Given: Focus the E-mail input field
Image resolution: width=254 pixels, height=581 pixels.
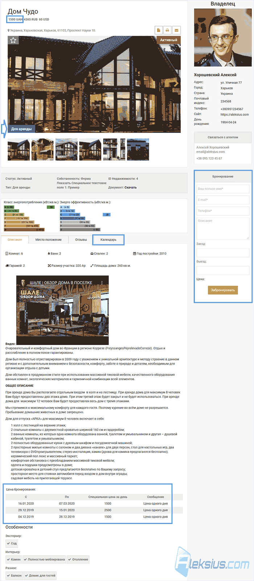Looking at the screenshot, I should coord(223,200).
